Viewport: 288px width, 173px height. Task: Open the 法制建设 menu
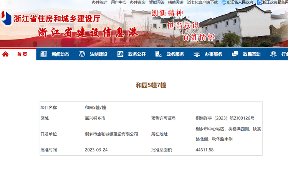pos(99,54)
